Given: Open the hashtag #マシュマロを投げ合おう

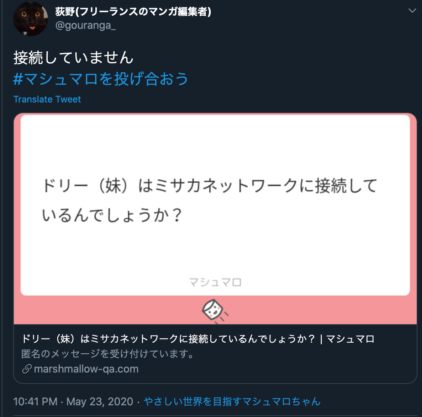Looking at the screenshot, I should point(100,79).
